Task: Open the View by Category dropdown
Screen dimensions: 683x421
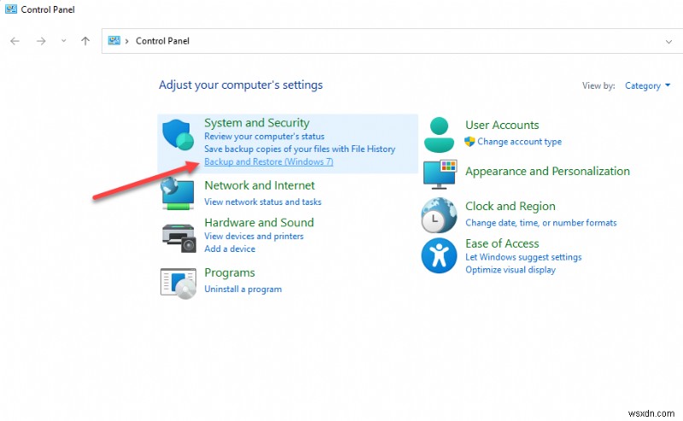Action: click(648, 86)
